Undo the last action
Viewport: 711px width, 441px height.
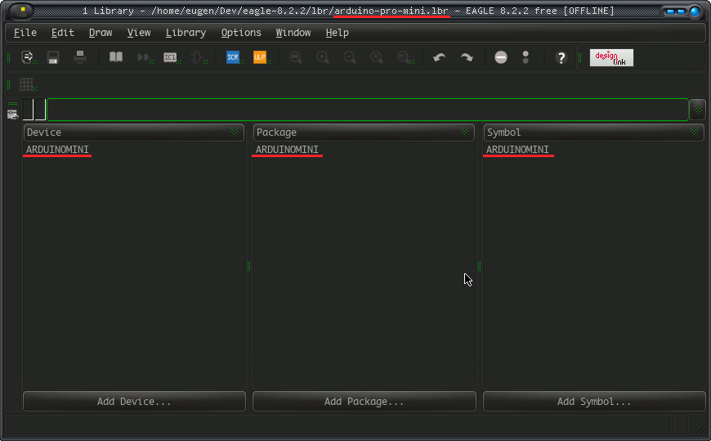[440, 57]
